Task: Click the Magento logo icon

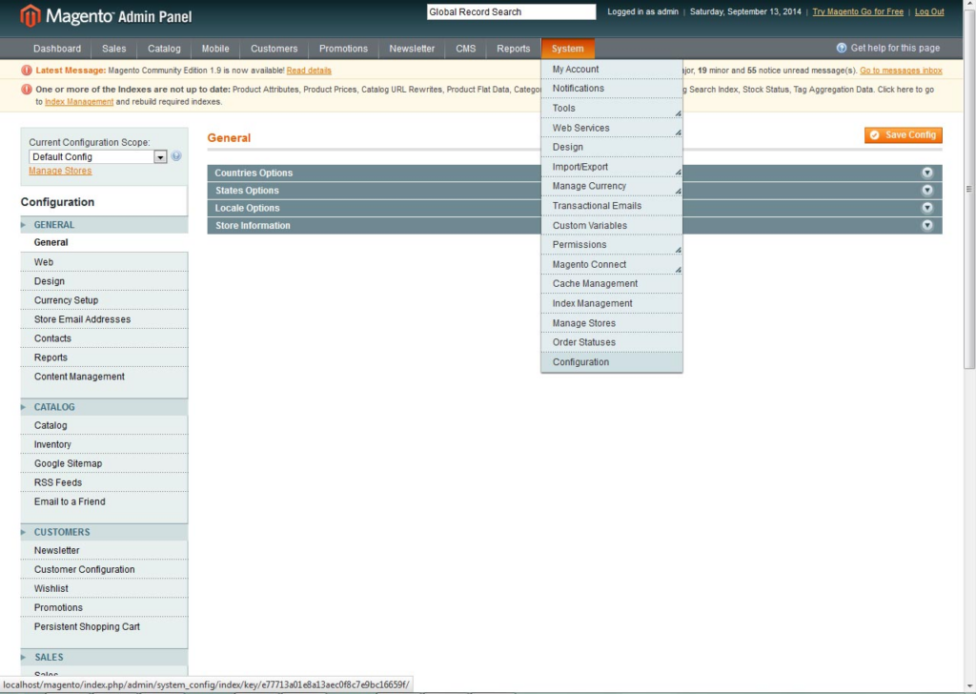Action: coord(30,15)
